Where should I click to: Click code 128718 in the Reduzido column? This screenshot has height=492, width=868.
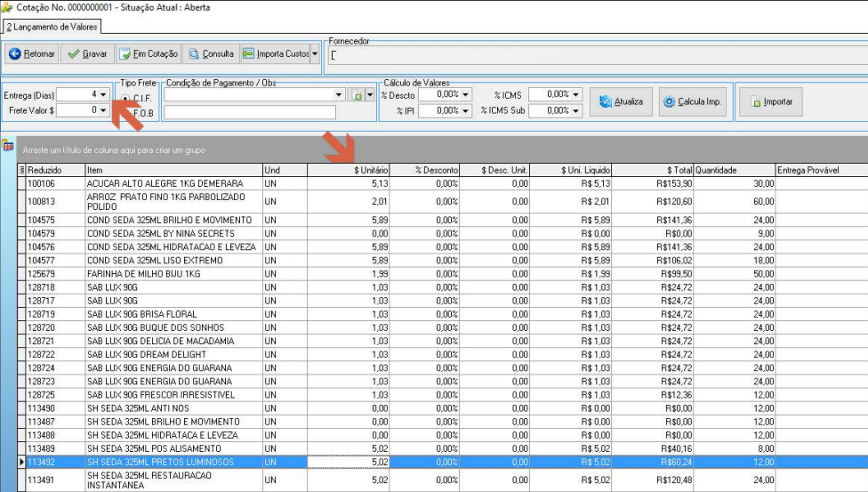[41, 287]
